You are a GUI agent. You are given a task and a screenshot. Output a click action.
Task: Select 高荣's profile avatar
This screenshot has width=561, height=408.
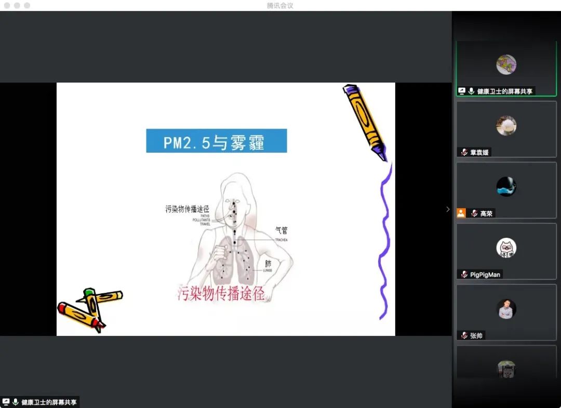tap(506, 186)
